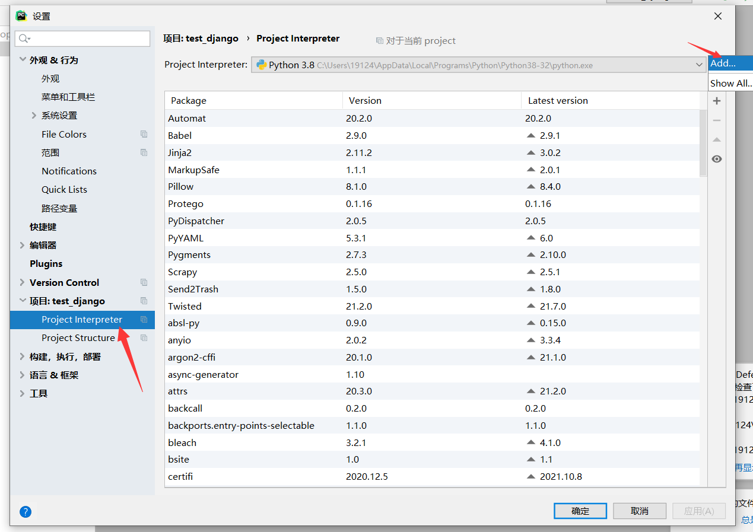This screenshot has width=753, height=532.
Task: Select the Protego package row
Action: [x=432, y=203]
